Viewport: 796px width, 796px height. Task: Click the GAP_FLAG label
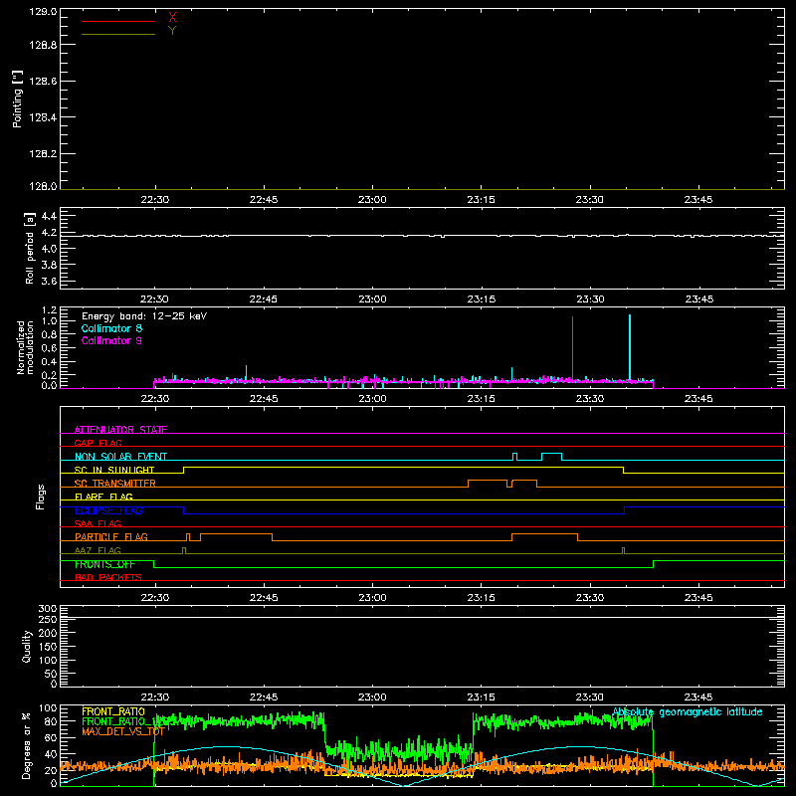coord(98,443)
